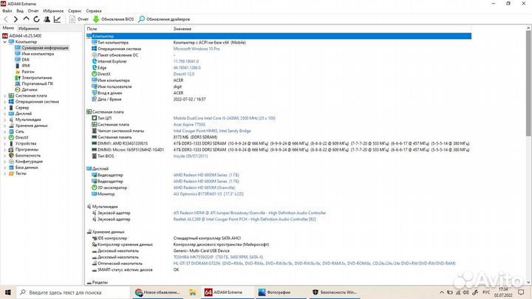The width and height of the screenshot is (532, 299).
Task: Open the Отчёт toolbar button
Action: pyautogui.click(x=79, y=19)
